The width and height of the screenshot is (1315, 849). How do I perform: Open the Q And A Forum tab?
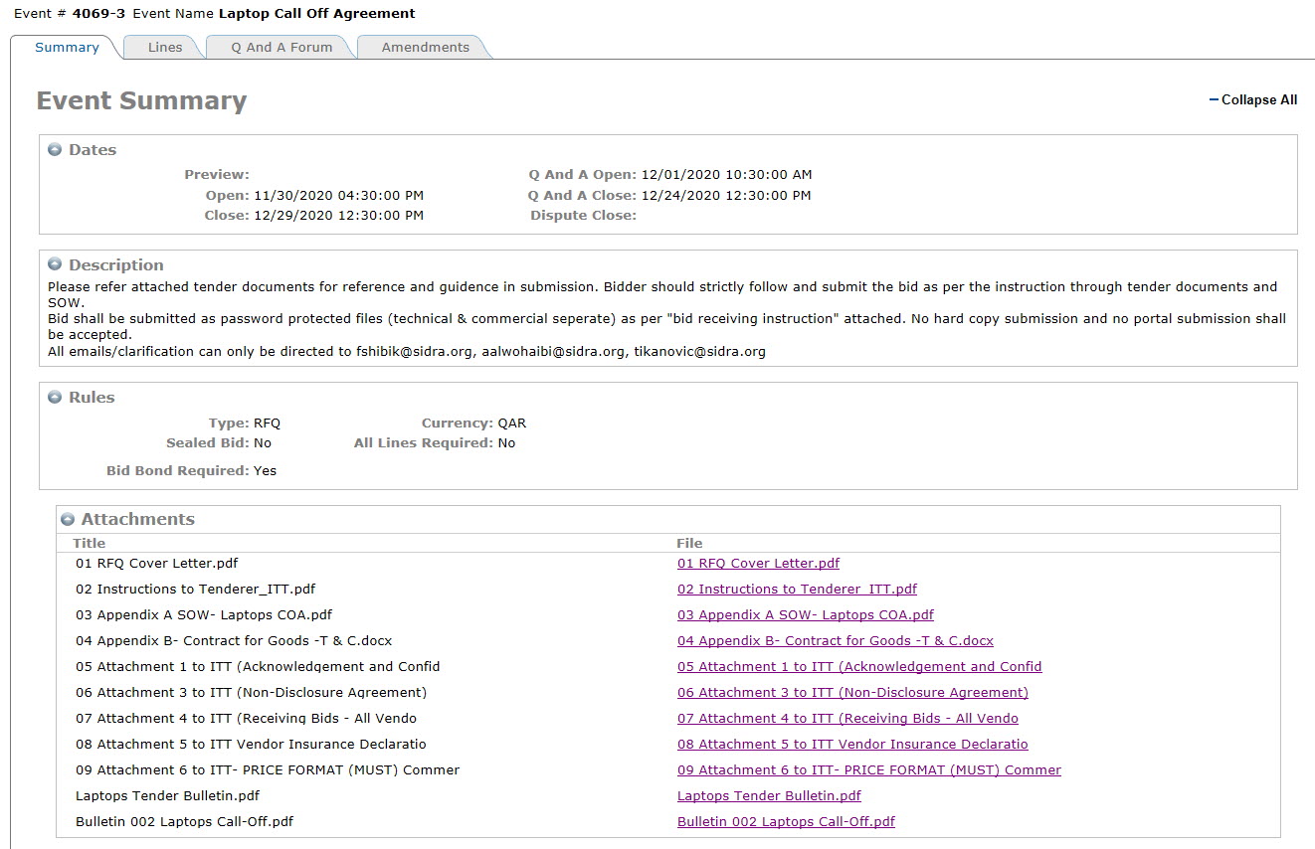coord(282,47)
